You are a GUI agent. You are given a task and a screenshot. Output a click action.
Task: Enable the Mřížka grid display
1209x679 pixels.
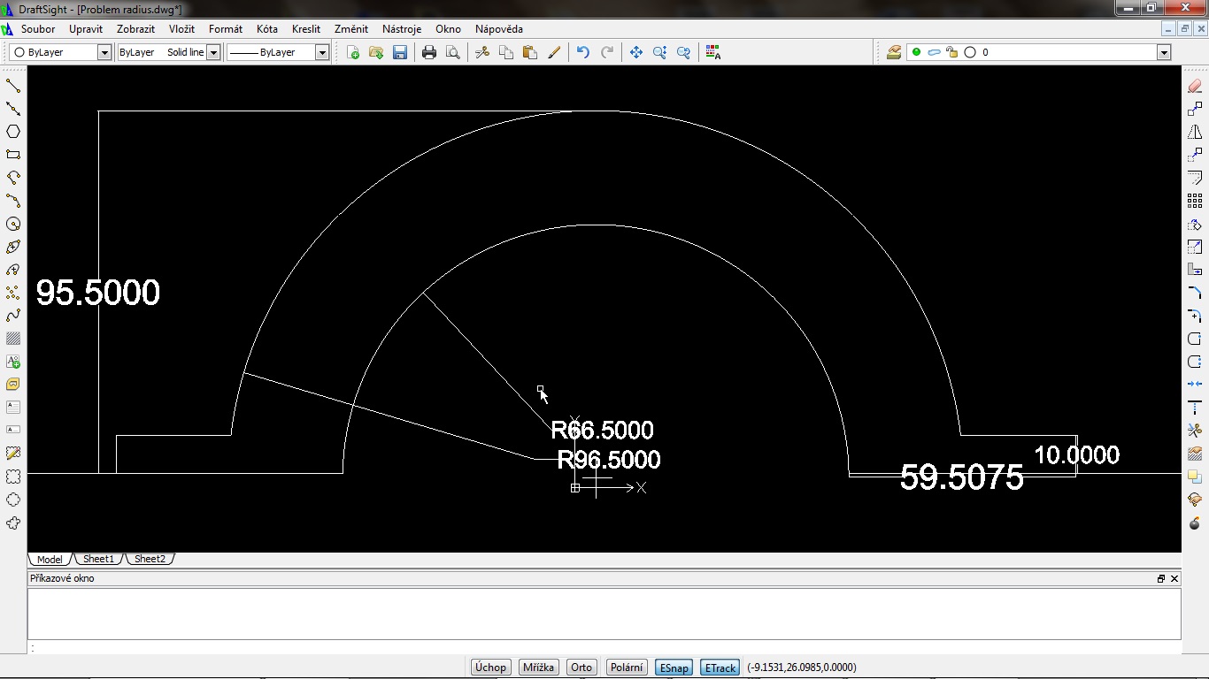[x=538, y=668]
